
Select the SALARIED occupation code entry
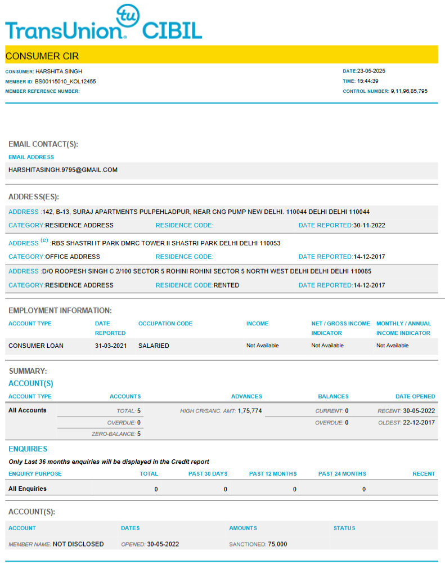[154, 346]
